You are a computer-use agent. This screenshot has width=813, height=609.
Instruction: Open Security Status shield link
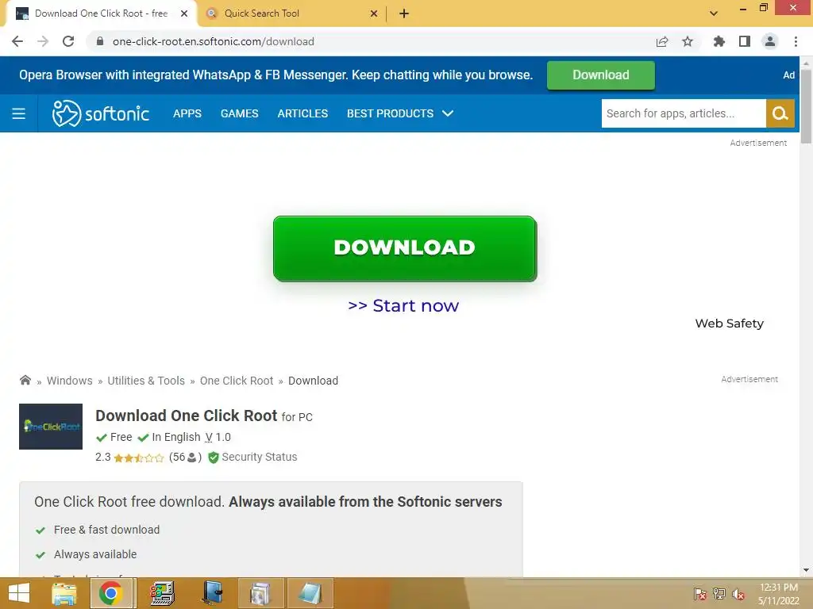click(x=252, y=458)
